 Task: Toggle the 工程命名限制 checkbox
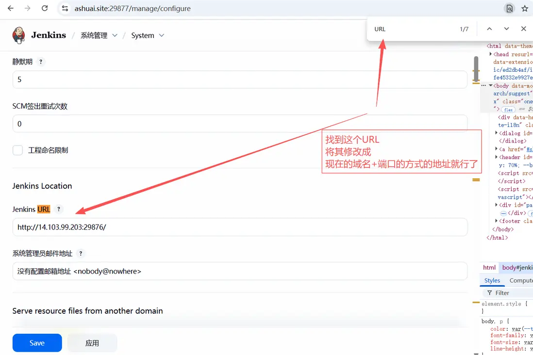click(17, 150)
